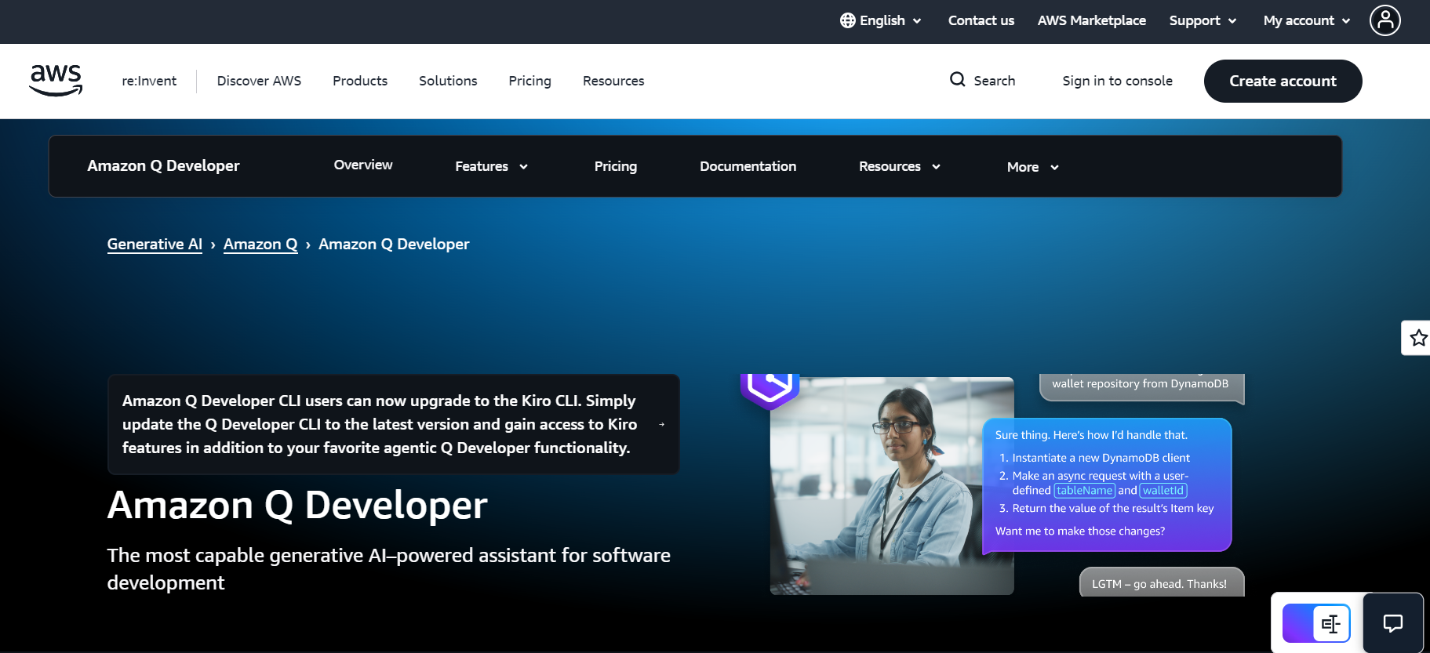
Task: Open the chat bubble icon at bottom right
Action: 1392,623
